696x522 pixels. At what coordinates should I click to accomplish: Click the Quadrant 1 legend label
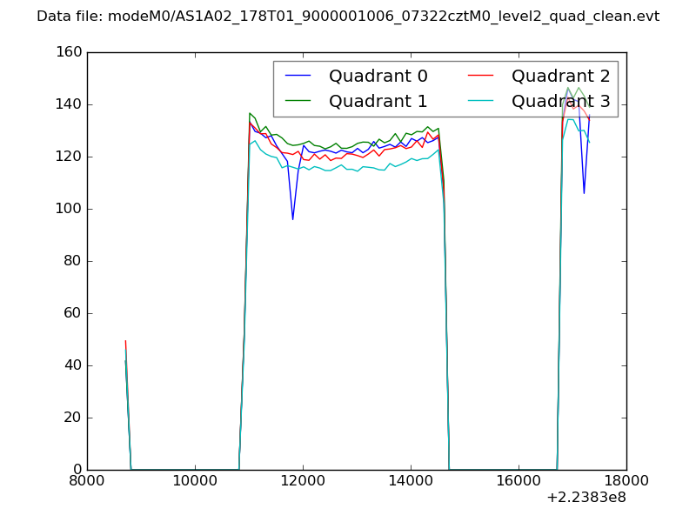[x=378, y=101]
